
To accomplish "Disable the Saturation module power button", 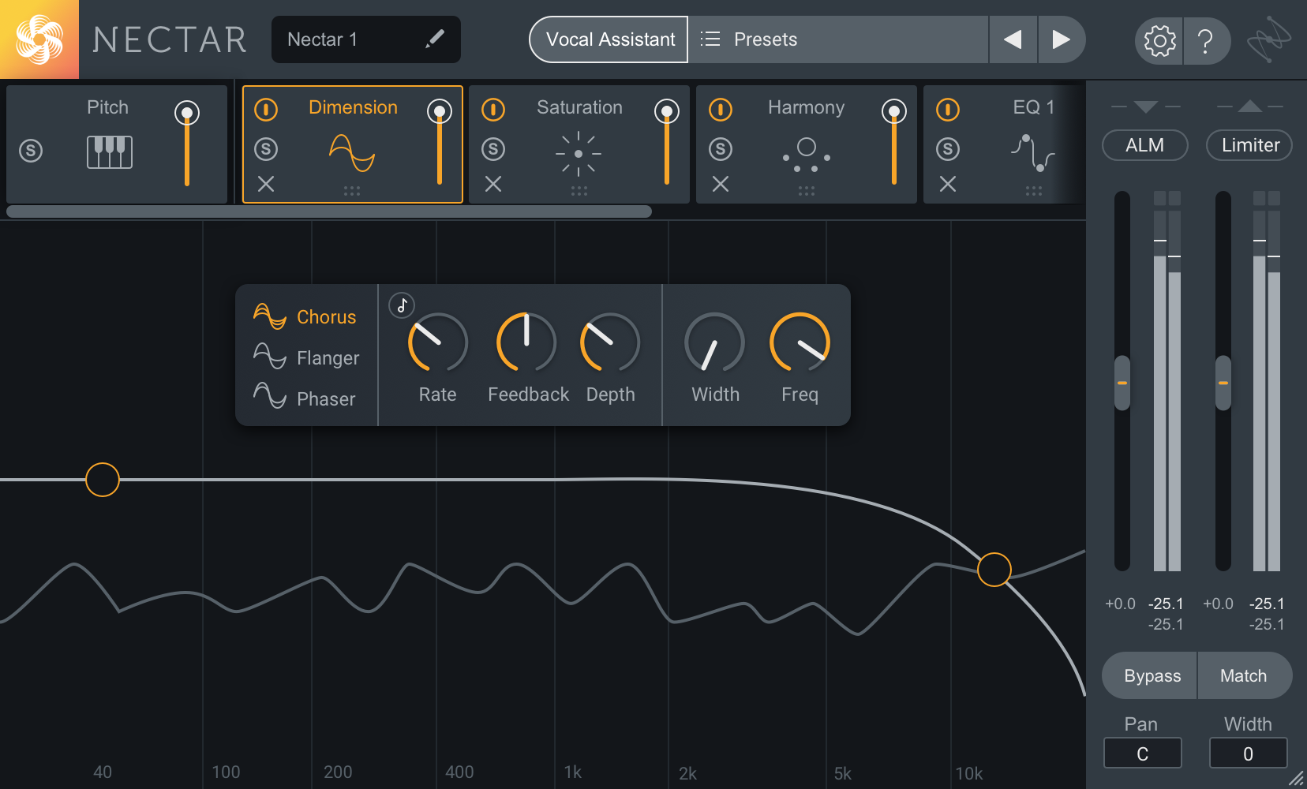I will (493, 109).
